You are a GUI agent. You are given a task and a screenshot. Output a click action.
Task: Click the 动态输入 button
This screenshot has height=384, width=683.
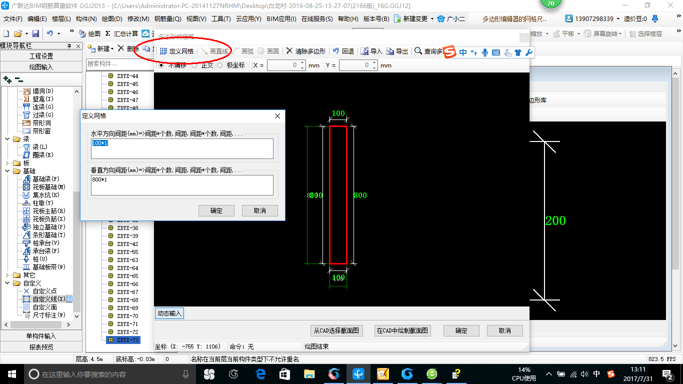click(x=169, y=313)
